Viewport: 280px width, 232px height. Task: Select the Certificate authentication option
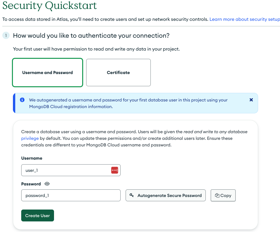pos(118,72)
